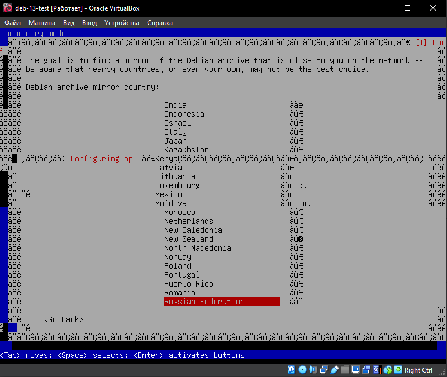Screen dimensions: 447x377
Task: Click the hard disk activity status icon
Action: (x=292, y=370)
